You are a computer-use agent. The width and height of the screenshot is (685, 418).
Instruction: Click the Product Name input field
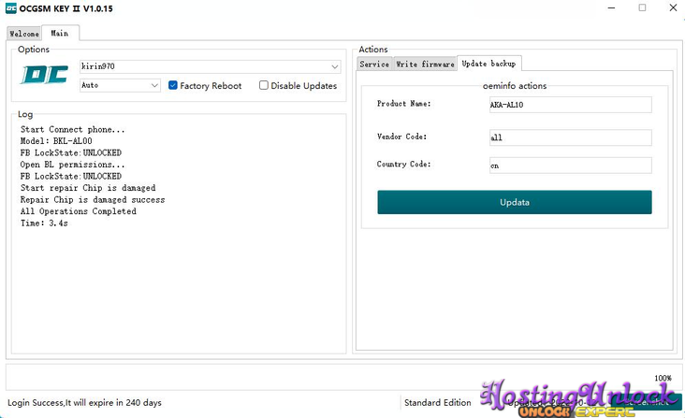coord(570,105)
